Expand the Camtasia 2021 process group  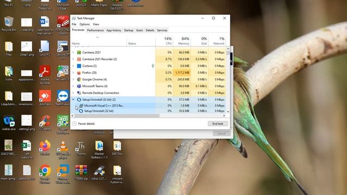click(x=73, y=53)
